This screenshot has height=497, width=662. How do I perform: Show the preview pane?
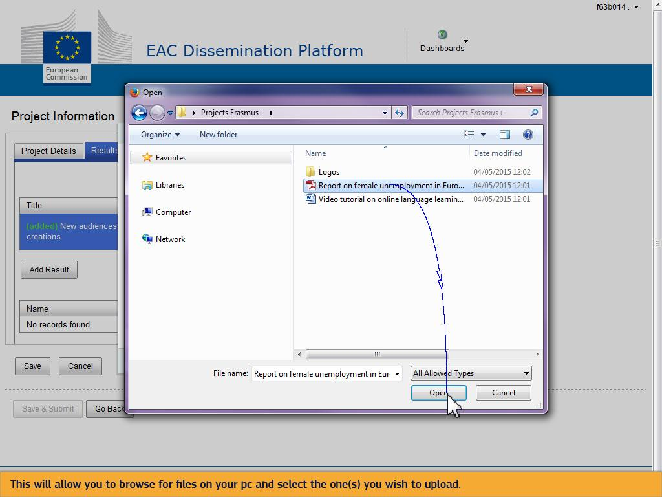pos(504,135)
